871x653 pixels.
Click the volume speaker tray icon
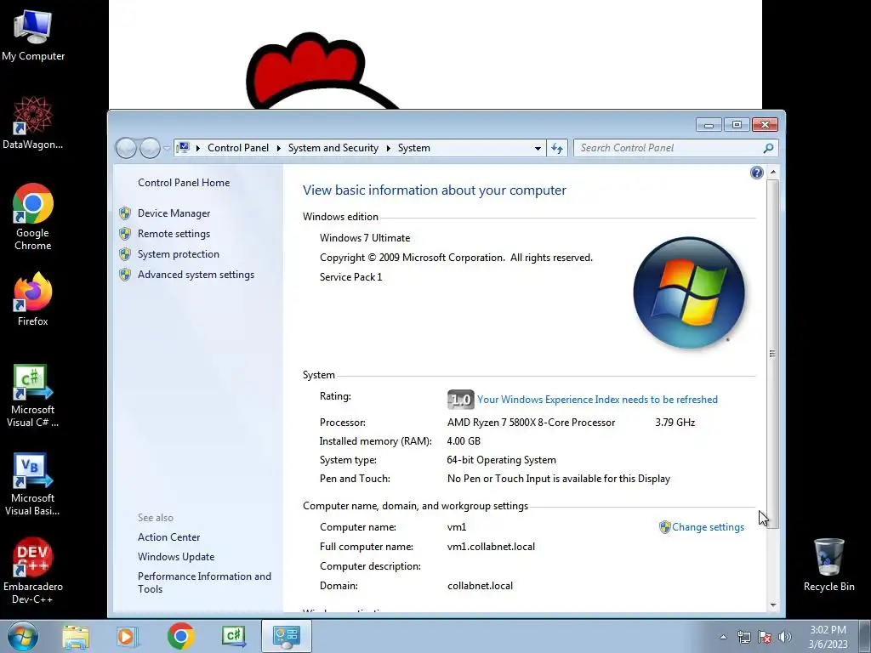pyautogui.click(x=784, y=637)
